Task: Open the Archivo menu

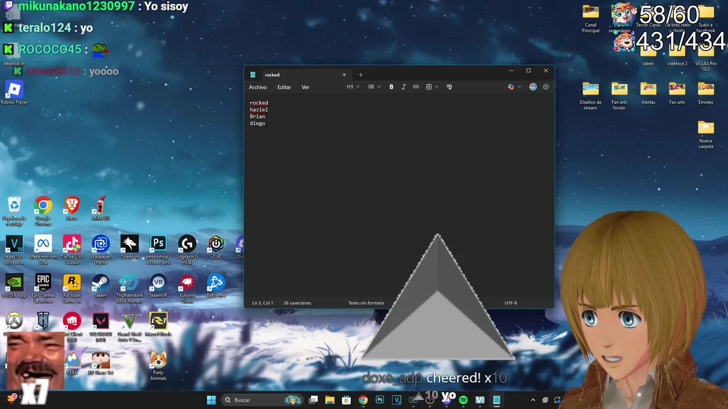Action: click(258, 87)
